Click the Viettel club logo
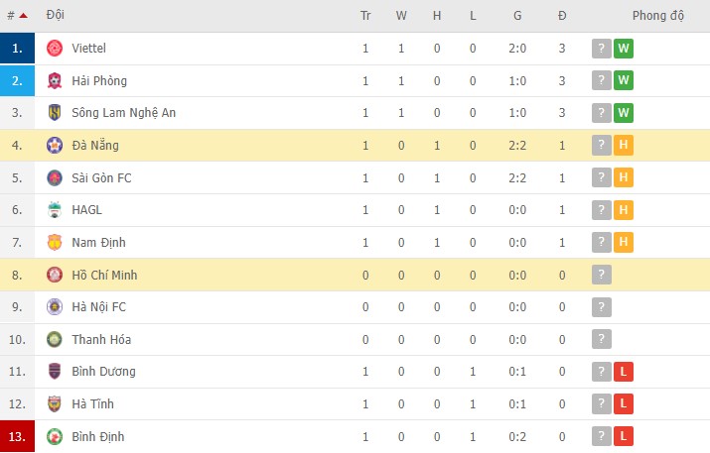The width and height of the screenshot is (710, 453). tap(55, 49)
